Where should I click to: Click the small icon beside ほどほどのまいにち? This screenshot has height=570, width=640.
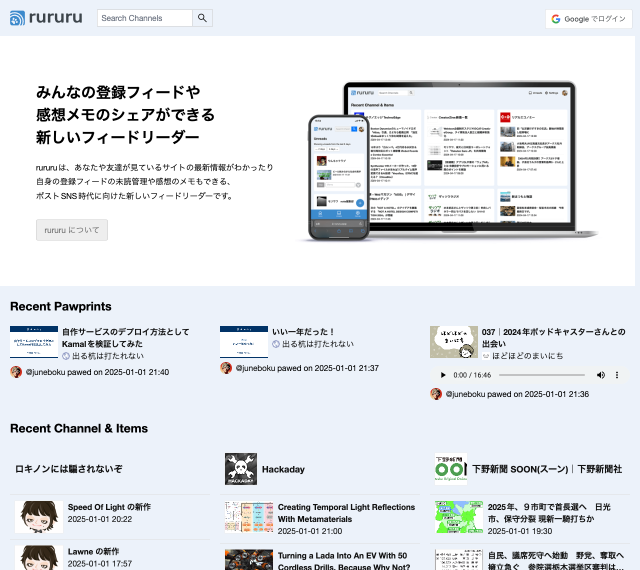tap(486, 356)
